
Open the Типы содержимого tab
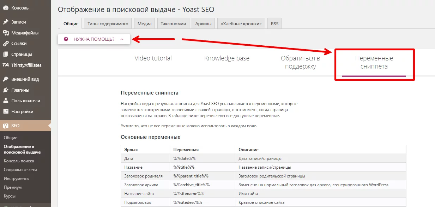pos(108,24)
